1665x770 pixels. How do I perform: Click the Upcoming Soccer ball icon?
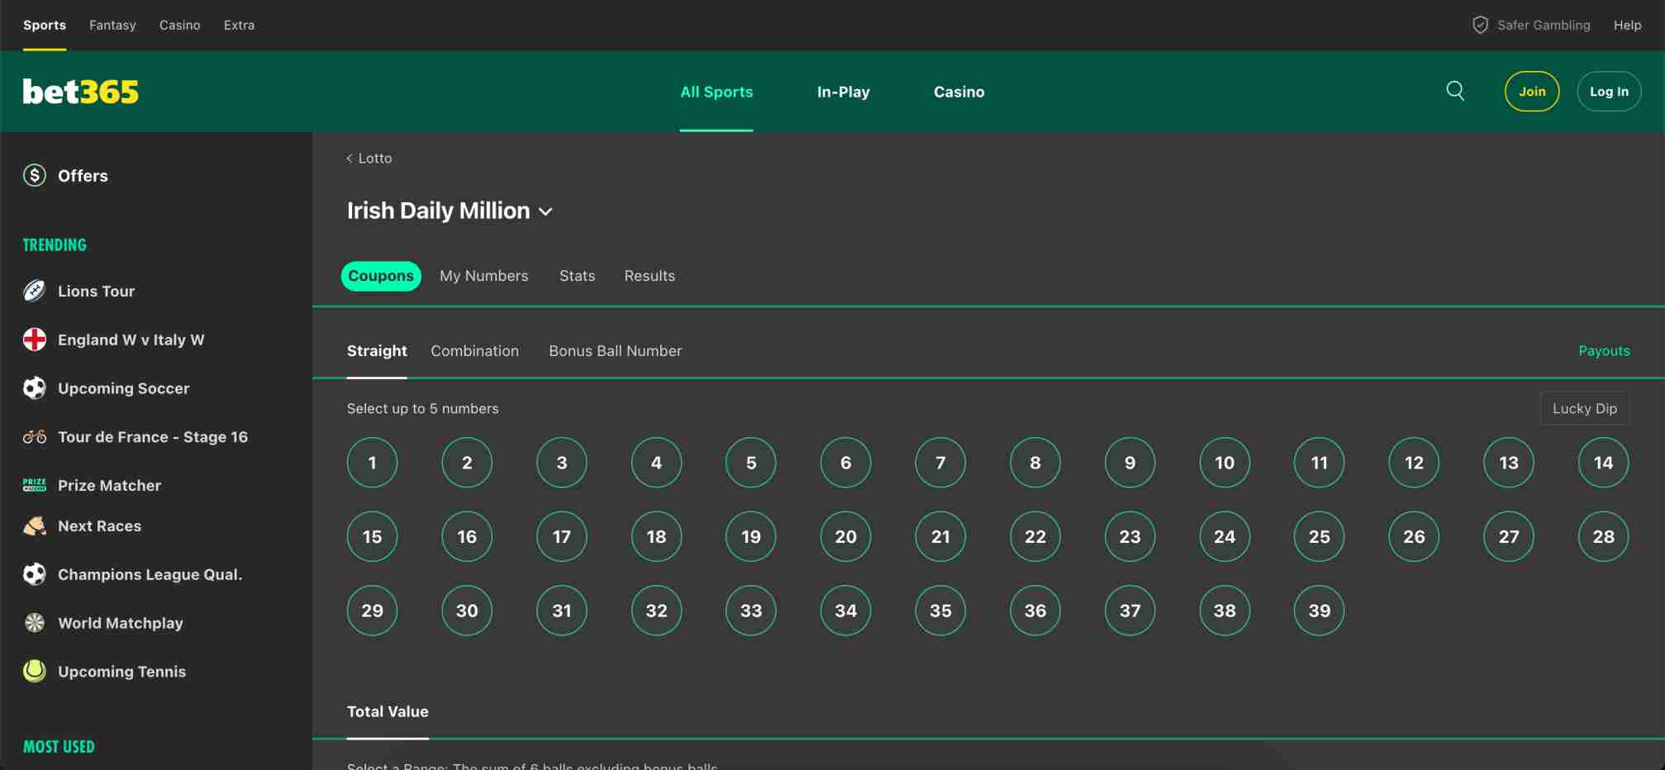click(35, 388)
